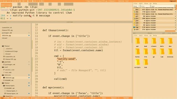Click the pix folder icon in list view
177x99 pixels.
134,18
